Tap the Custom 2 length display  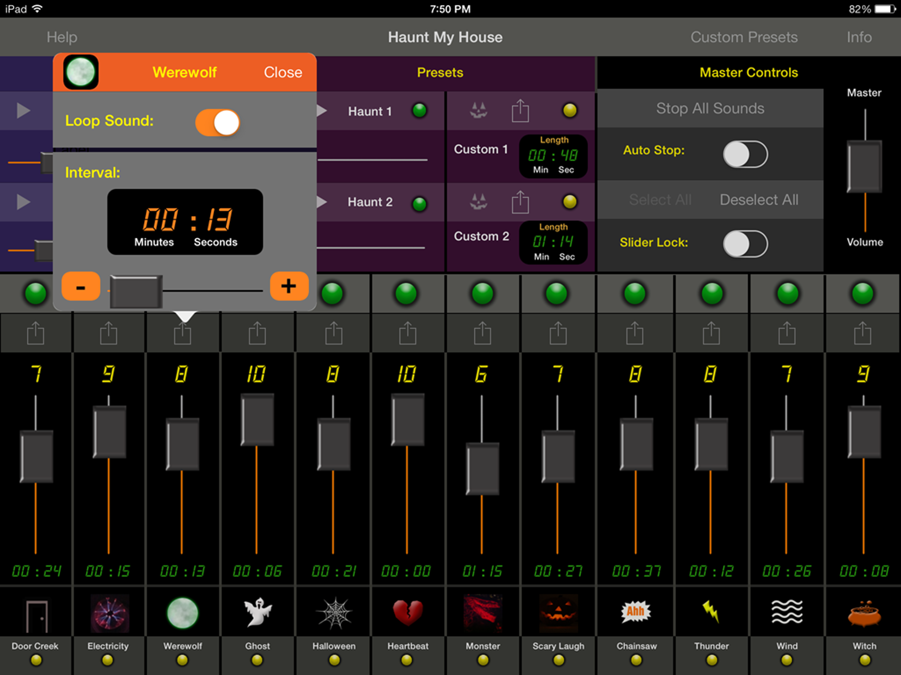tap(553, 243)
